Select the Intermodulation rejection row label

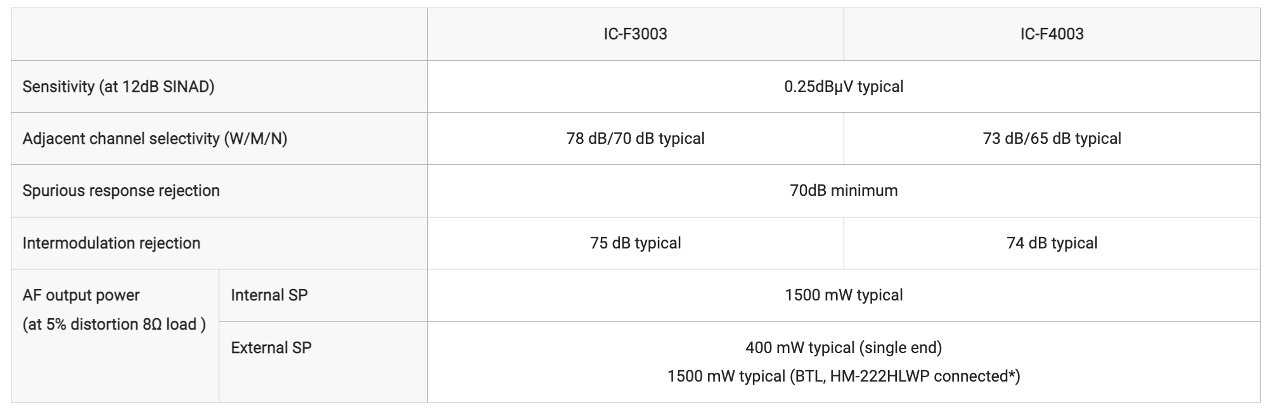(x=112, y=243)
